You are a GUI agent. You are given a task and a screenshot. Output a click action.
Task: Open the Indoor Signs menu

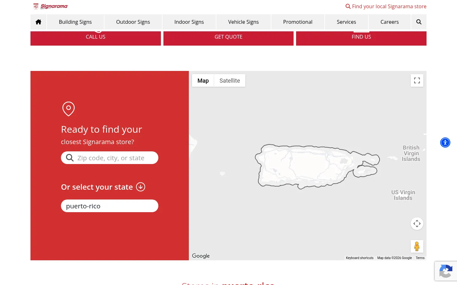click(189, 22)
